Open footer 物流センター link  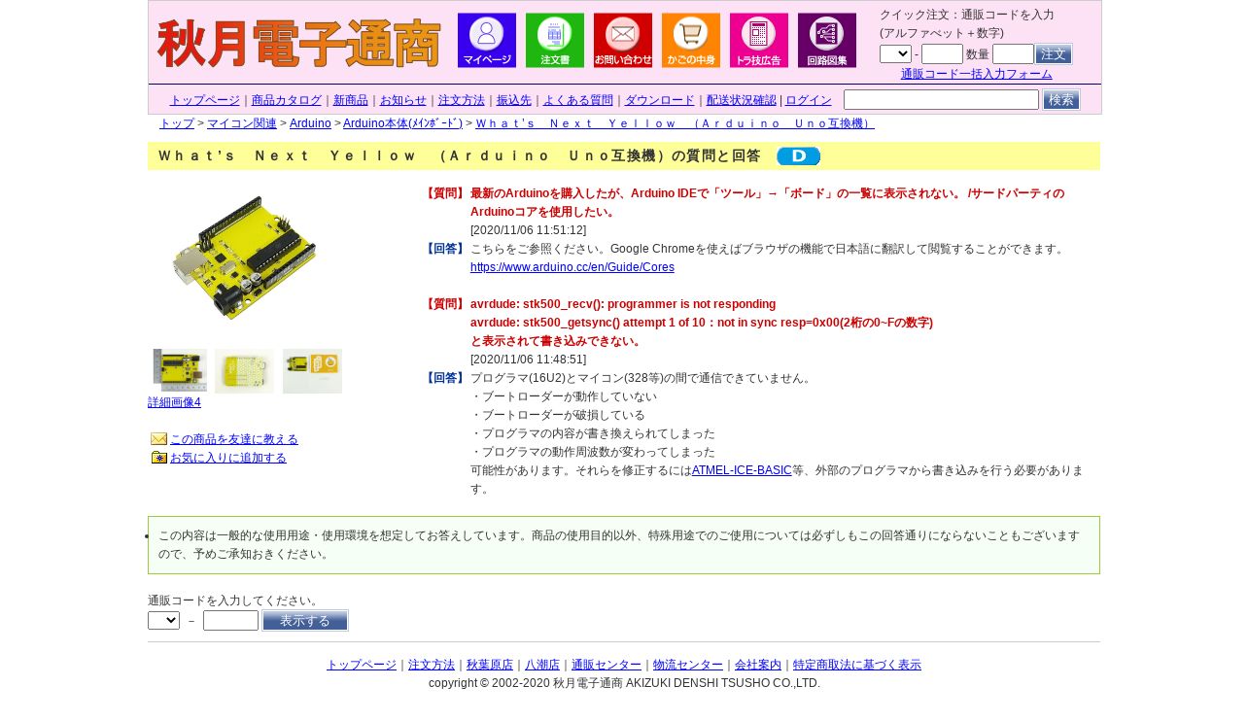(x=688, y=665)
